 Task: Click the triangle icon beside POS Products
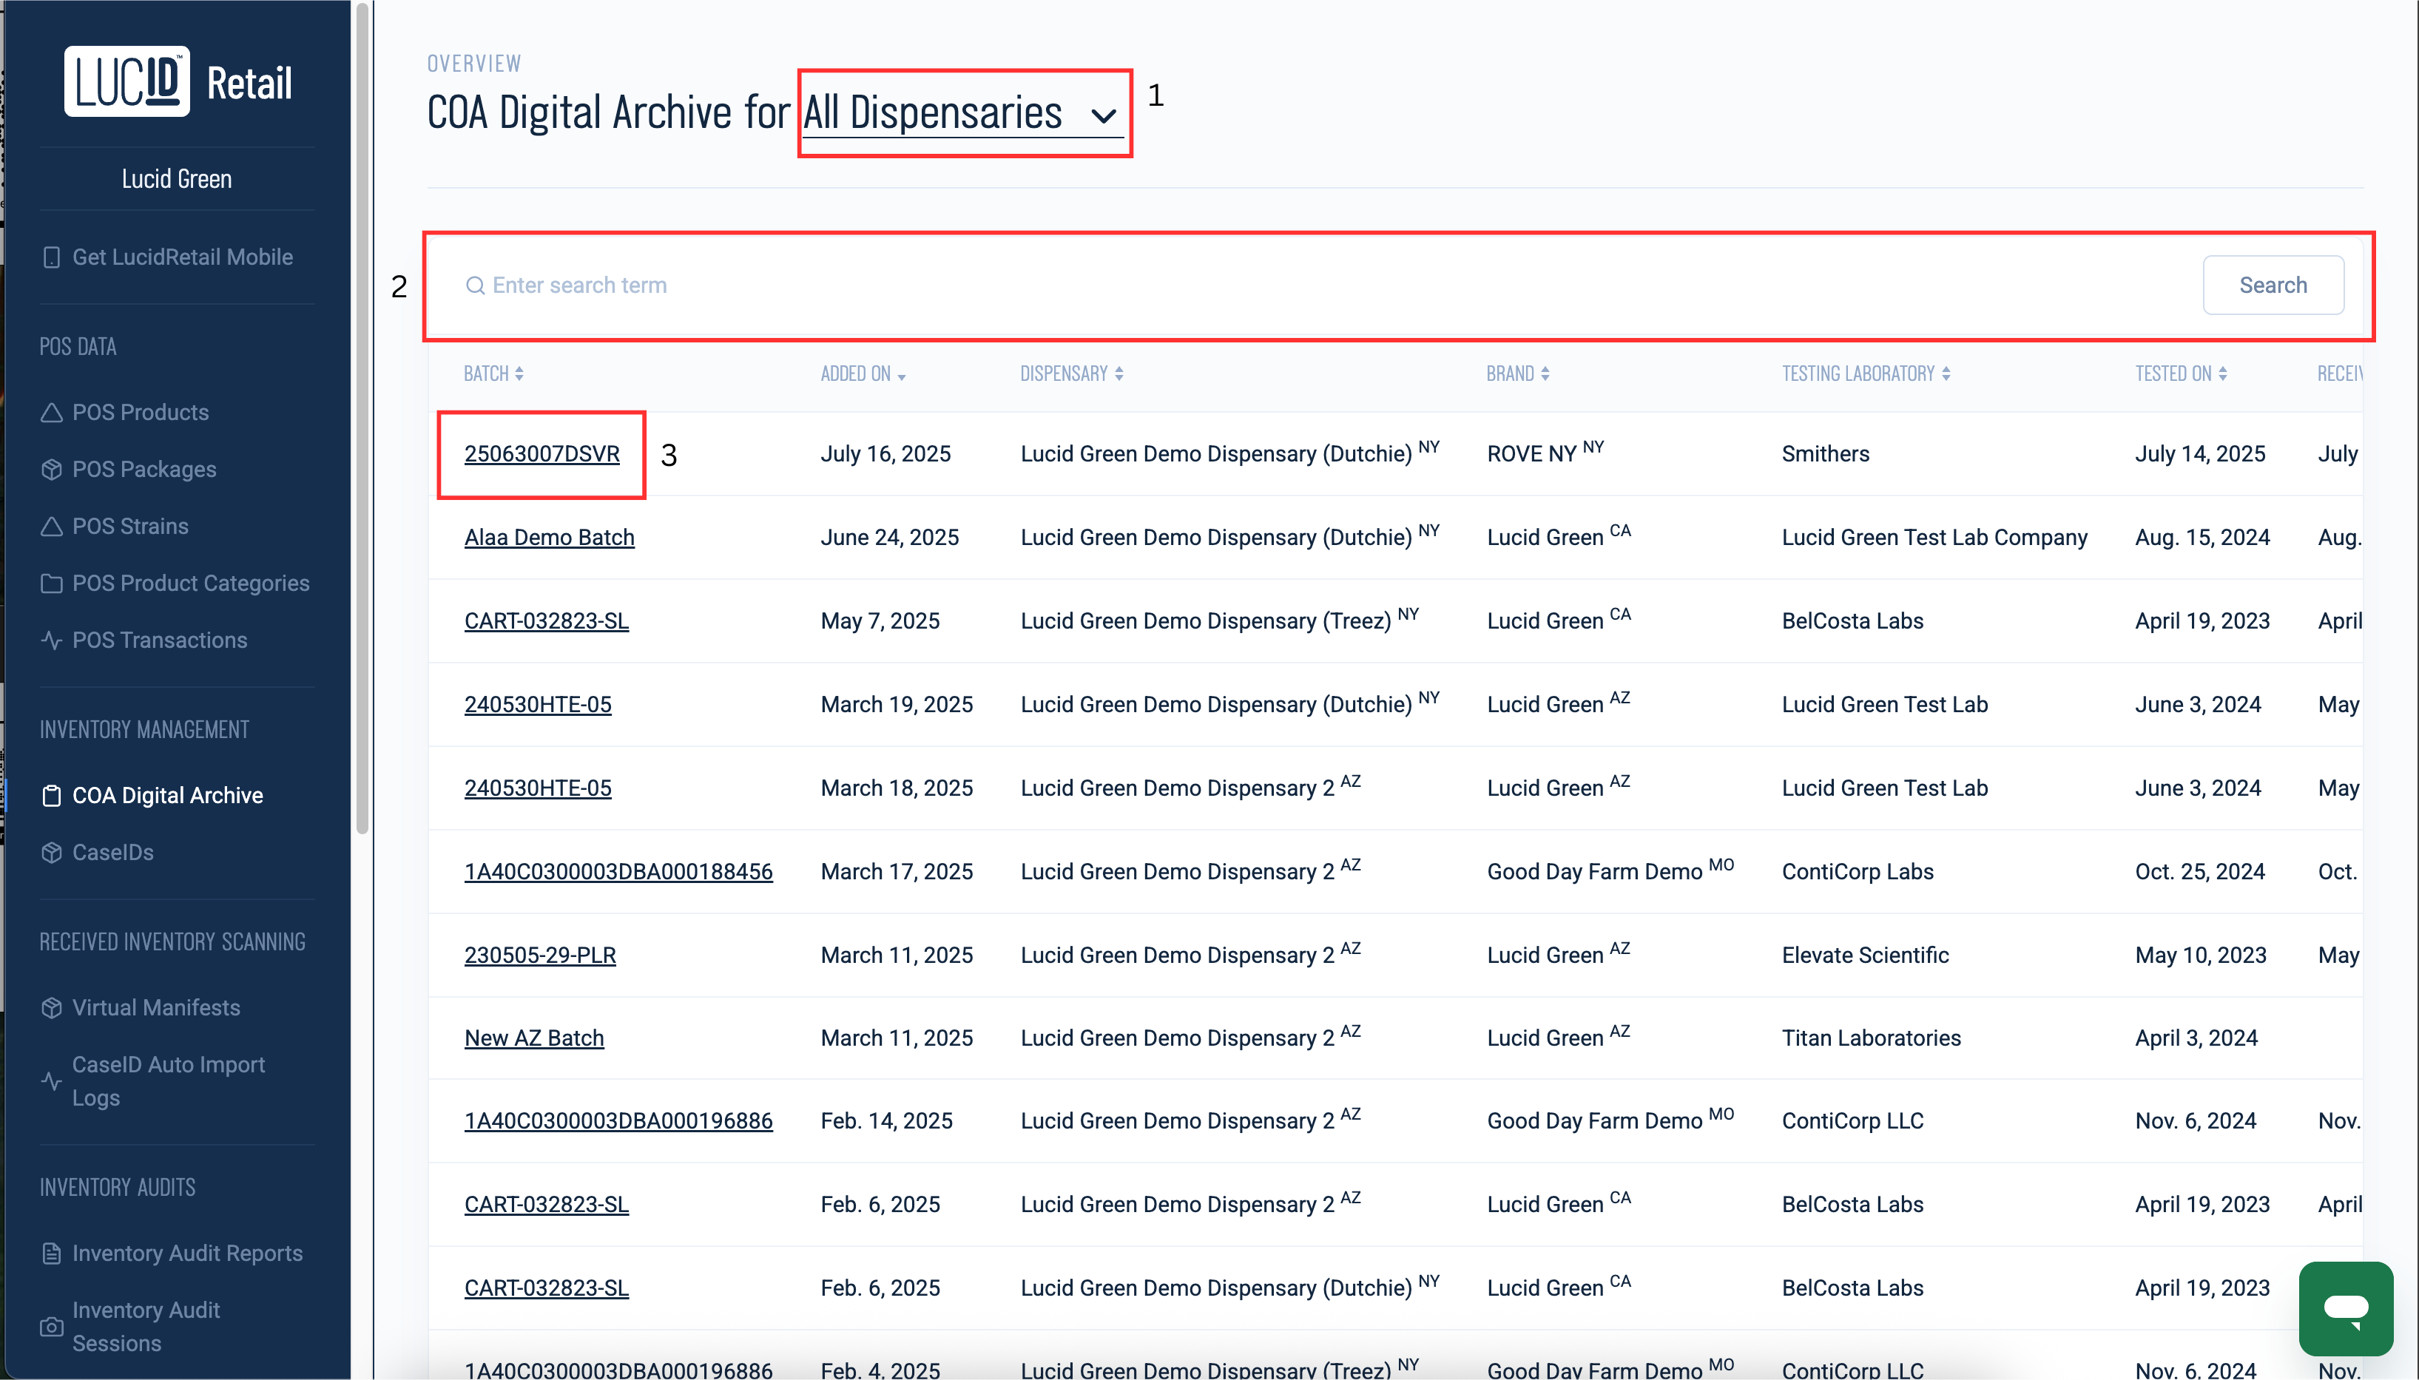[x=52, y=412]
